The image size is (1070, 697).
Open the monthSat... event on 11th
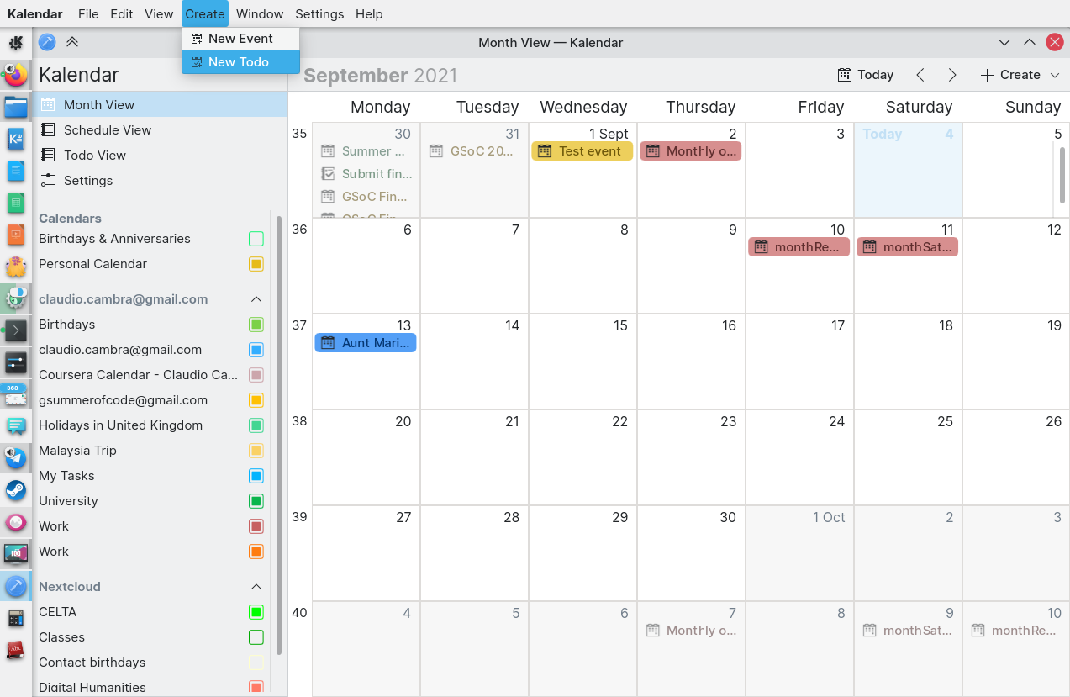click(x=908, y=247)
